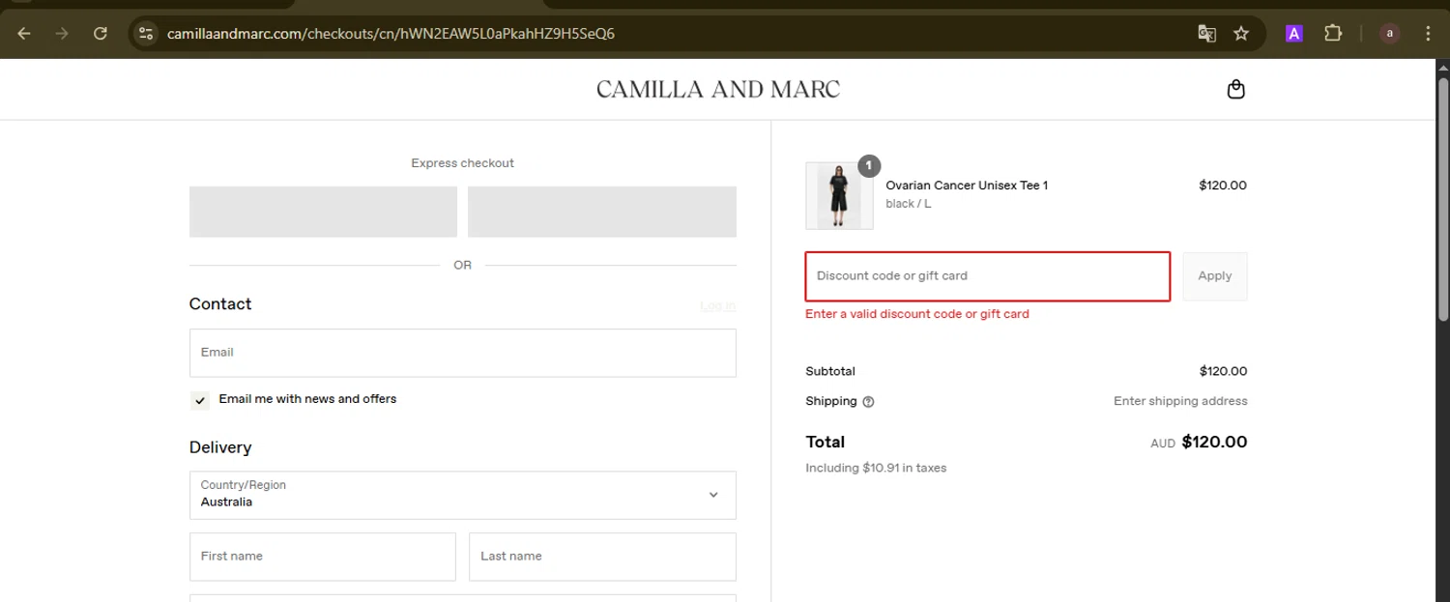
Task: Click the translate page icon
Action: click(1206, 34)
